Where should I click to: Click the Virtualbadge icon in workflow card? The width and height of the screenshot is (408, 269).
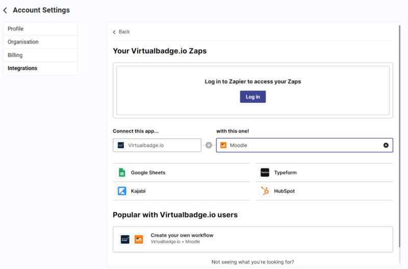click(x=125, y=239)
